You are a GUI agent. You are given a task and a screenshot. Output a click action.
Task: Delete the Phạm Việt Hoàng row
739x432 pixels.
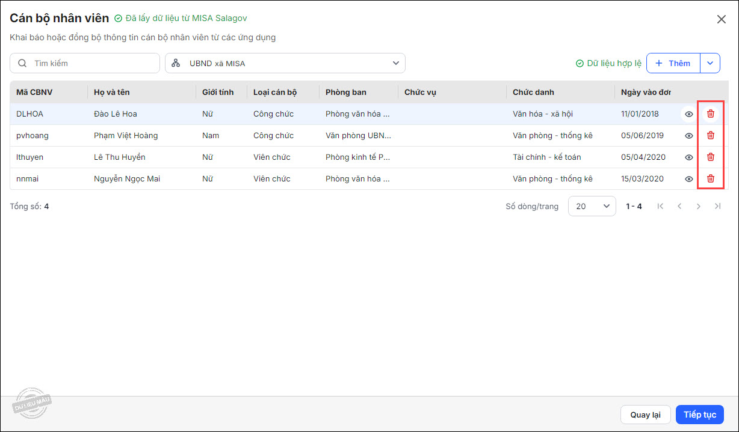tap(711, 135)
